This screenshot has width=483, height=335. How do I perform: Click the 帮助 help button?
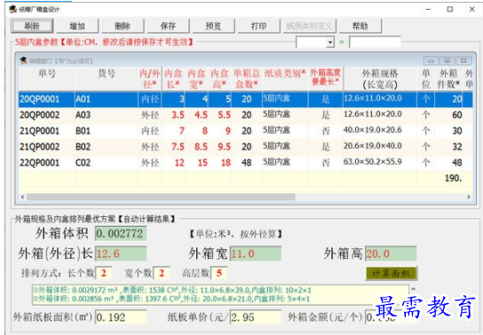(360, 26)
